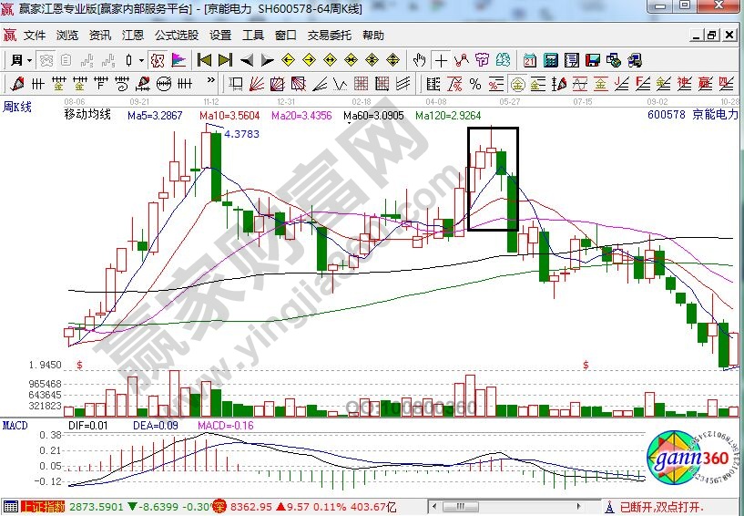Jump to first record arrow icon

(x=204, y=60)
